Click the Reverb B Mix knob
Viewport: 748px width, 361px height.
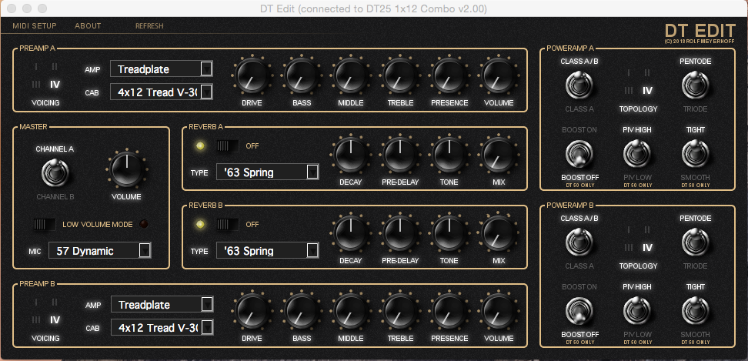pyautogui.click(x=499, y=234)
